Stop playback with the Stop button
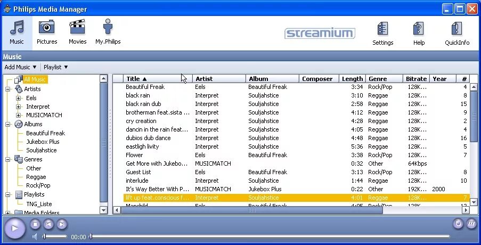The image size is (481, 245). pos(35,224)
